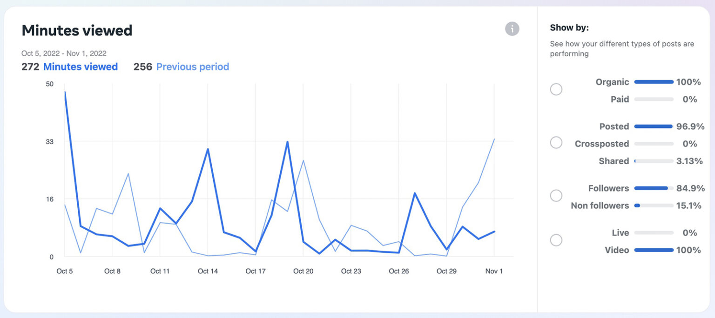Image resolution: width=715 pixels, height=318 pixels.
Task: Click the Paid 0% label
Action: click(x=621, y=99)
